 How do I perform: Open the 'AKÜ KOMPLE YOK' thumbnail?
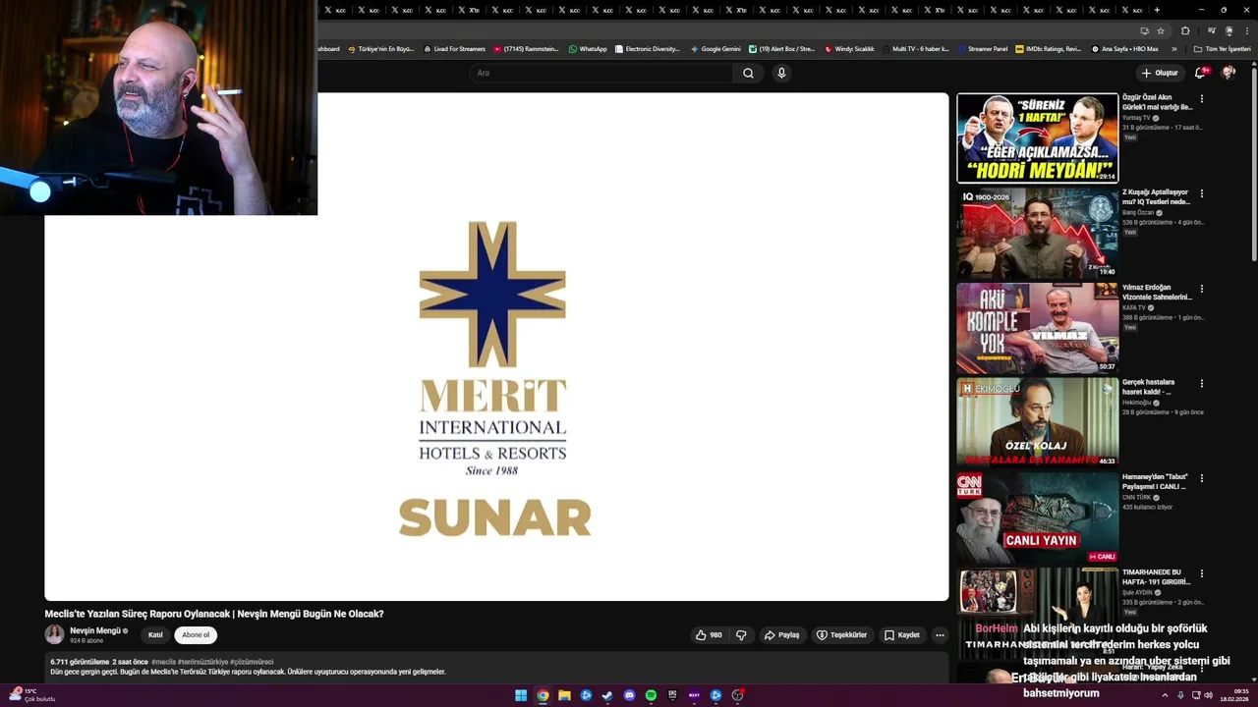tap(1038, 328)
